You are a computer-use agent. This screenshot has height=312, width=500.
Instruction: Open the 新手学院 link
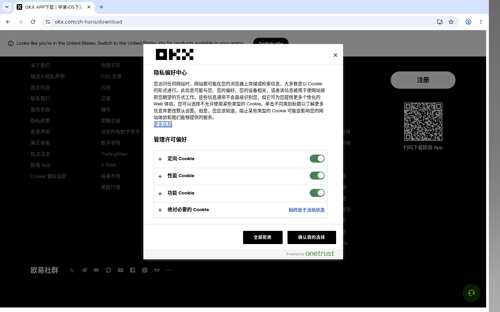pyautogui.click(x=111, y=143)
